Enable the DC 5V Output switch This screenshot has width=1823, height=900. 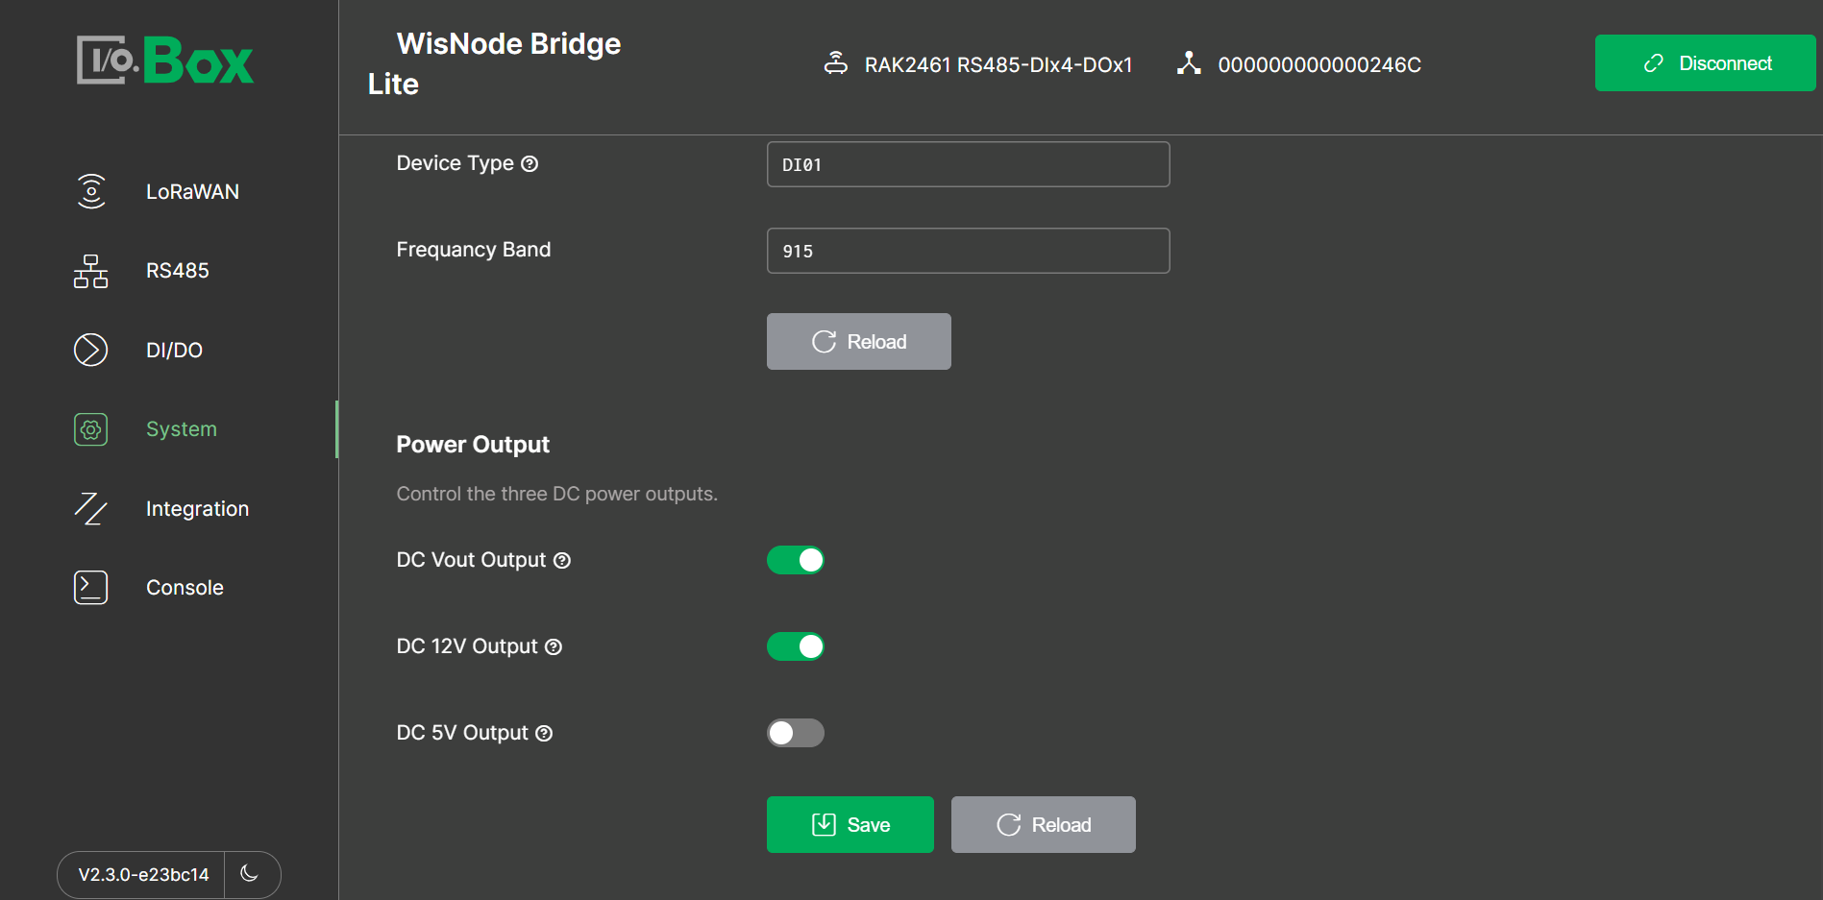pyautogui.click(x=796, y=733)
